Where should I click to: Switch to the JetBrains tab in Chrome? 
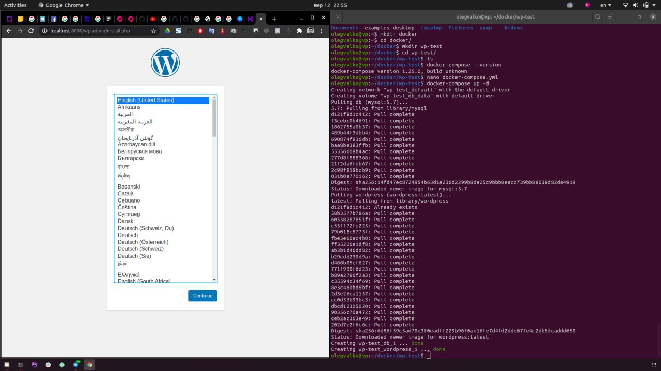pos(108,19)
